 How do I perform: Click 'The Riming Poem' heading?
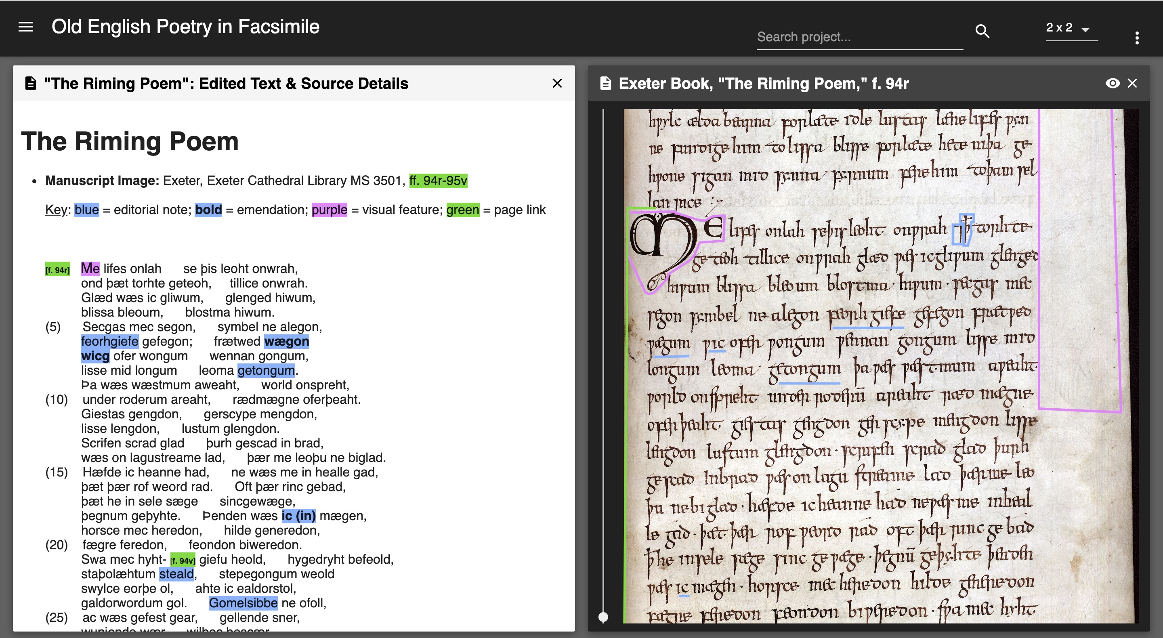click(130, 142)
